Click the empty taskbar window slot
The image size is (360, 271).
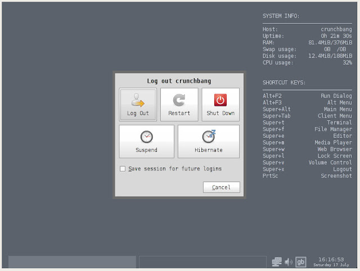[202, 262]
